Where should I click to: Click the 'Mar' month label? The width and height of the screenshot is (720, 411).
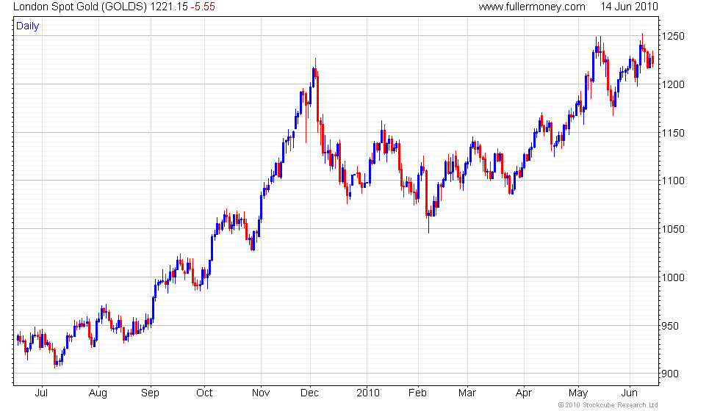[x=467, y=393]
